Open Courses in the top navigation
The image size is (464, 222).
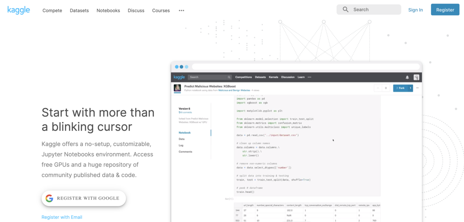[x=161, y=10]
